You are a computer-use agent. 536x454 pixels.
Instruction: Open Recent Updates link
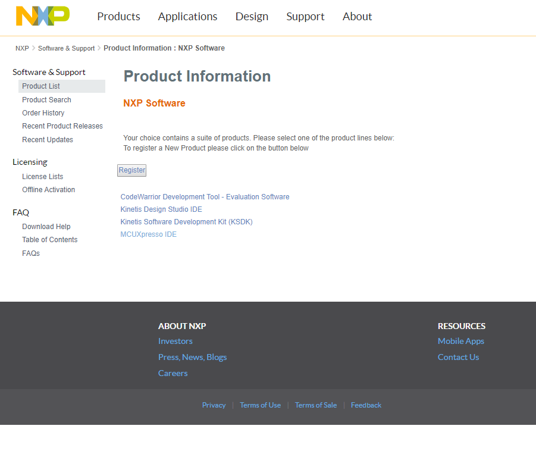[48, 140]
